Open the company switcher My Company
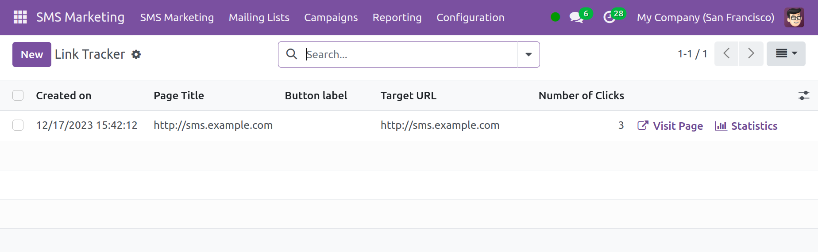Viewport: 818px width, 252px height. [x=706, y=18]
